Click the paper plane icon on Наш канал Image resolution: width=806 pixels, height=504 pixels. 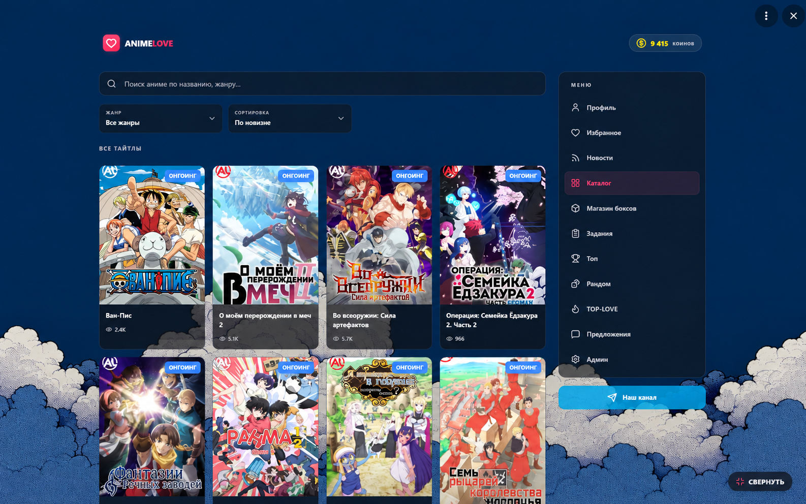[612, 397]
